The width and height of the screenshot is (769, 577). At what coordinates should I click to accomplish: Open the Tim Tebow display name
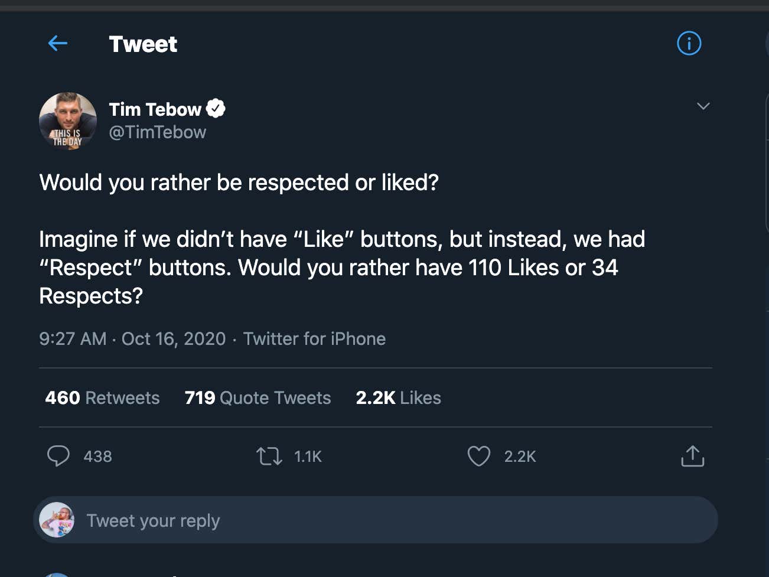[x=155, y=109]
